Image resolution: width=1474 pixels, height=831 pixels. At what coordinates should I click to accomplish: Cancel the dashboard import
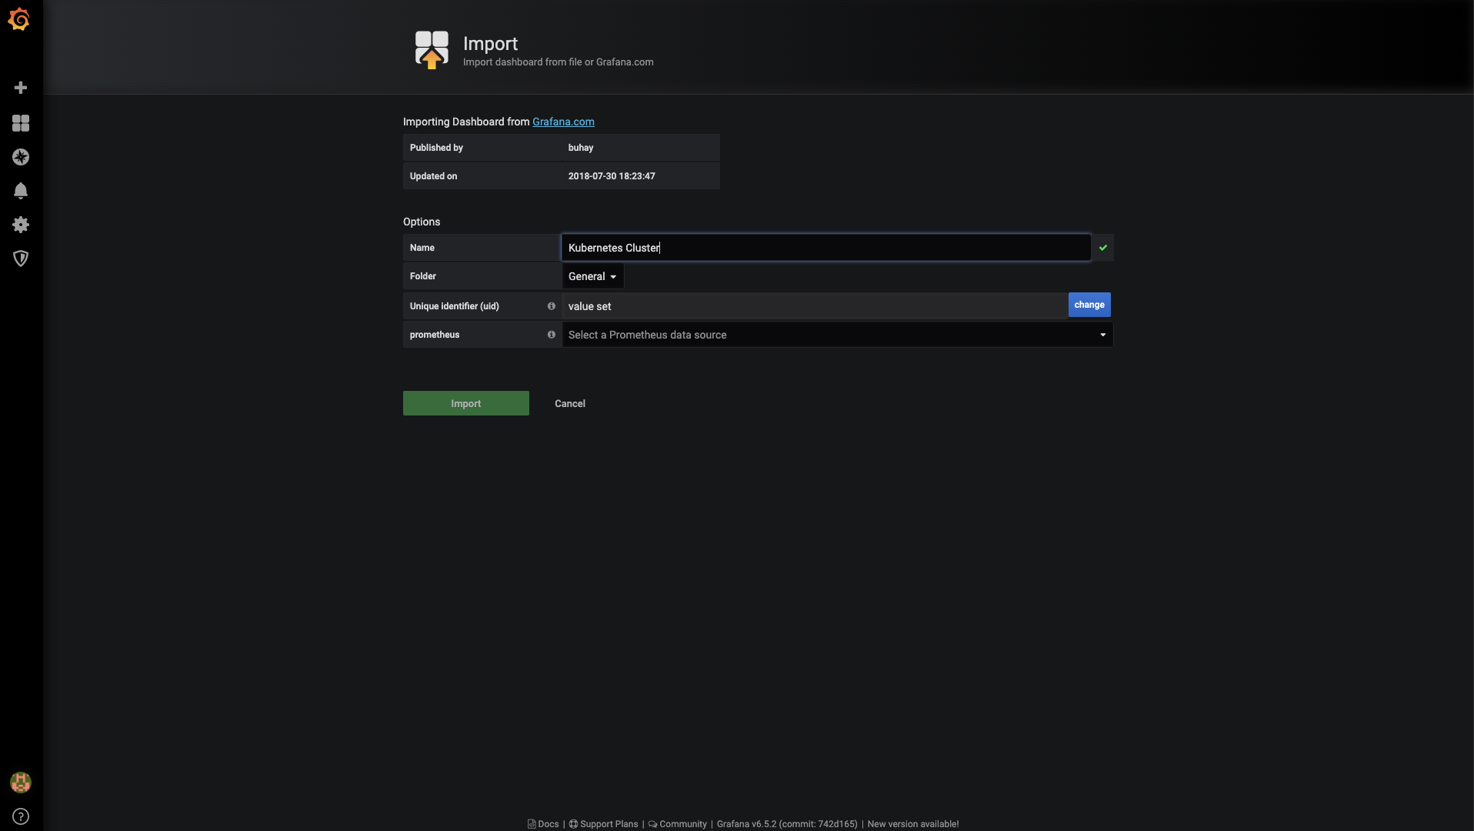click(570, 403)
